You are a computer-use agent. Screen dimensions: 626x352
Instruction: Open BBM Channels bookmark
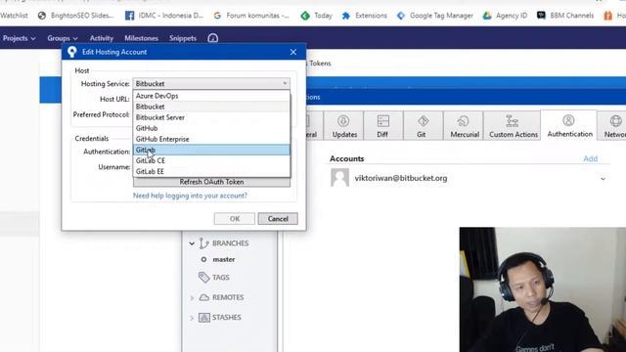click(x=565, y=16)
